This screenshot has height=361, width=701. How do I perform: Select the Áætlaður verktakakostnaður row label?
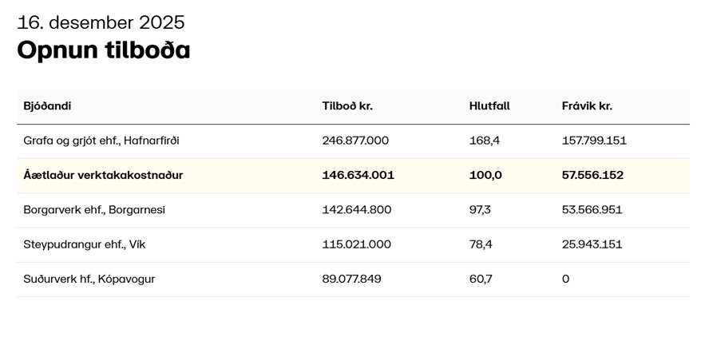click(103, 175)
